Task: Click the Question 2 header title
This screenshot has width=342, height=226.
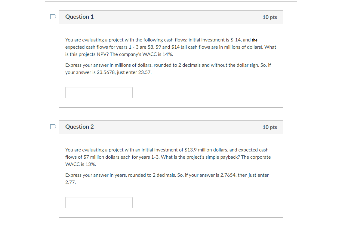Action: [x=79, y=127]
